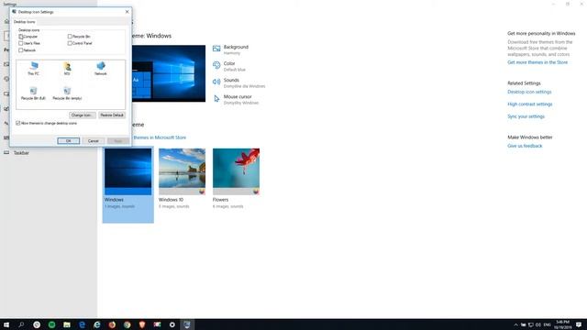Select the Windows theme thumbnail
The width and height of the screenshot is (587, 330).
point(128,171)
